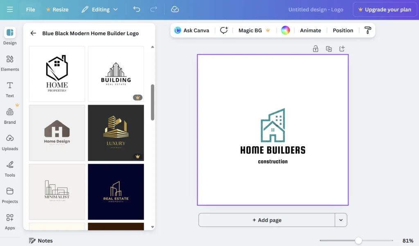Image resolution: width=419 pixels, height=246 pixels.
Task: Open the Brand panel
Action: pyautogui.click(x=9, y=116)
